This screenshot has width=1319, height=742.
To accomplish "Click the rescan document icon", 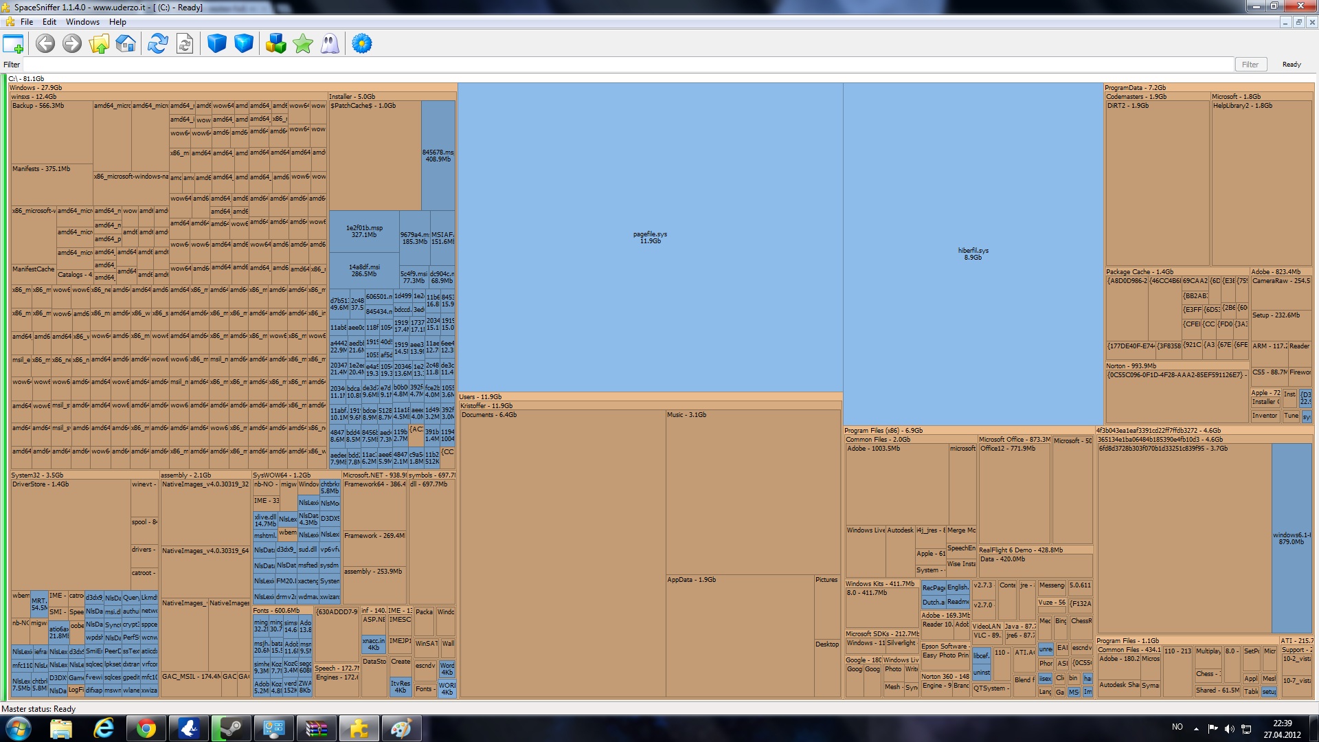I will coord(185,44).
